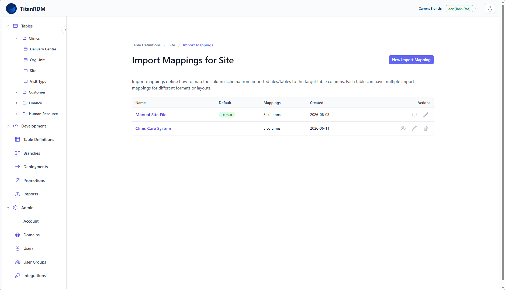This screenshot has height=290, width=505.
Task: Go to Branches page
Action: (32, 153)
